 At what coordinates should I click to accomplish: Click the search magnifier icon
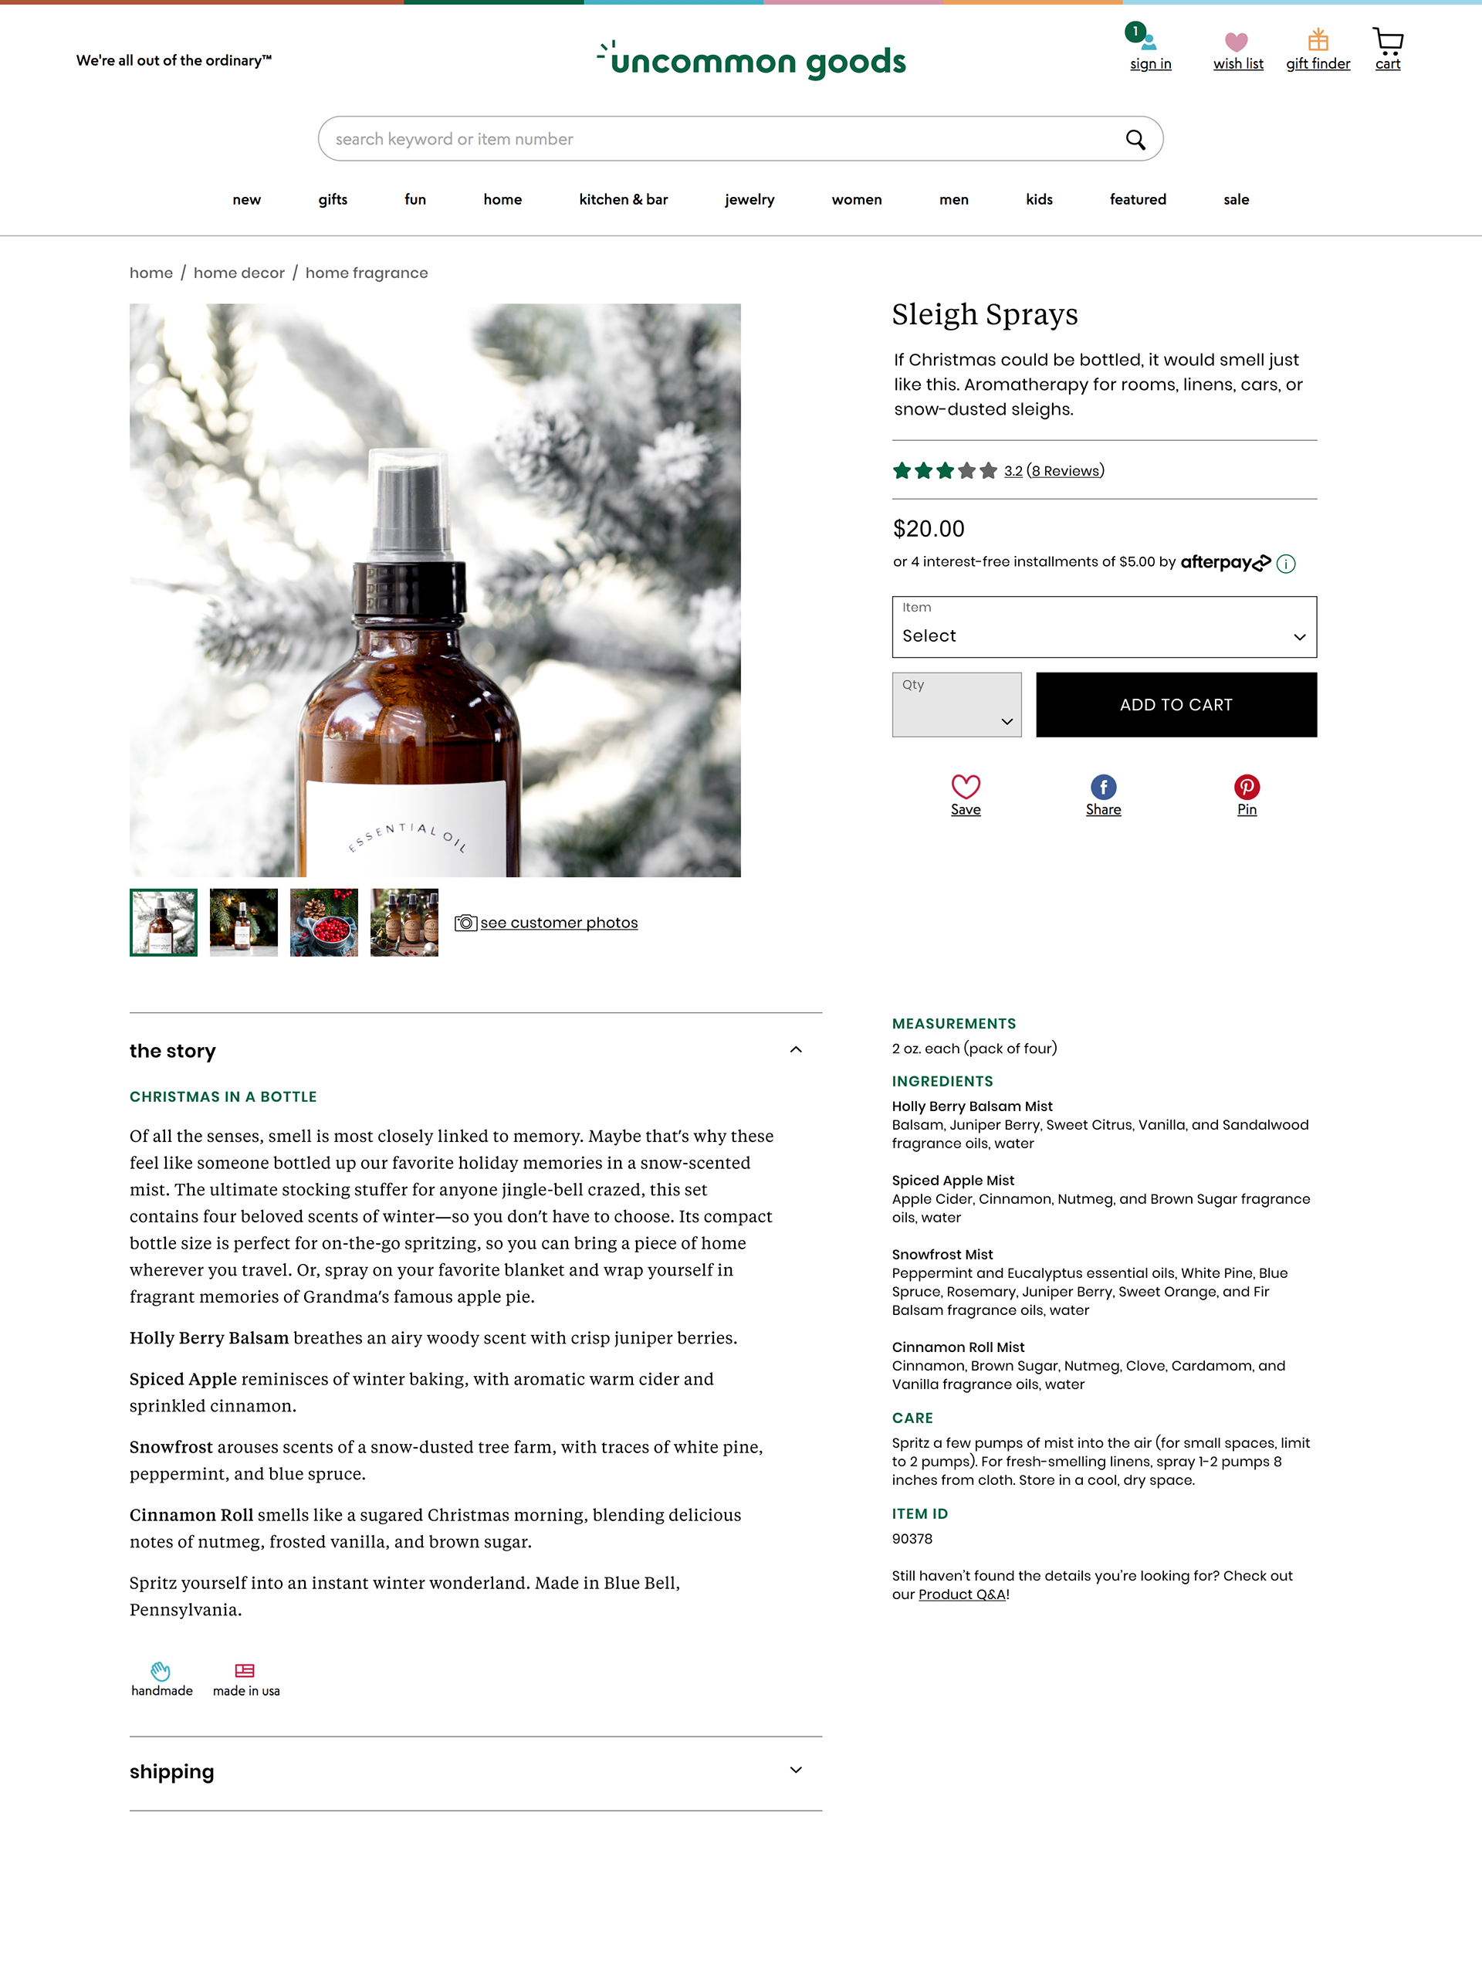coord(1135,139)
